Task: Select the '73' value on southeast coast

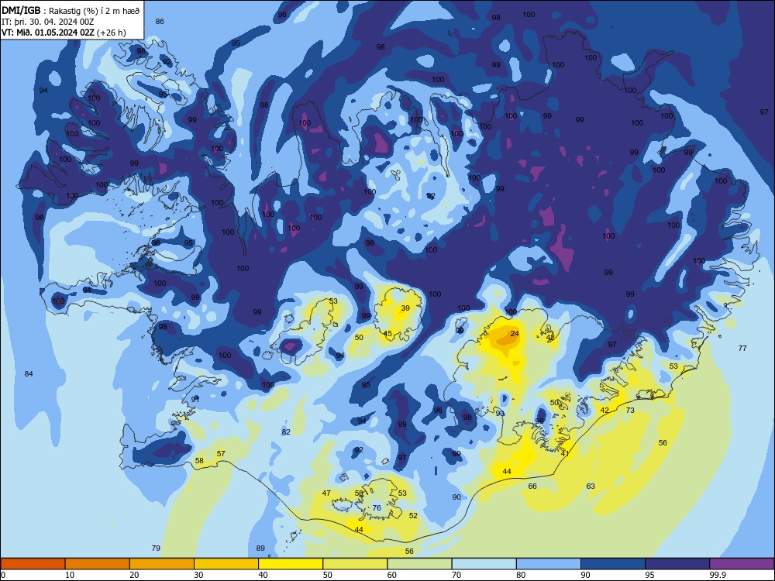Action: pyautogui.click(x=629, y=410)
